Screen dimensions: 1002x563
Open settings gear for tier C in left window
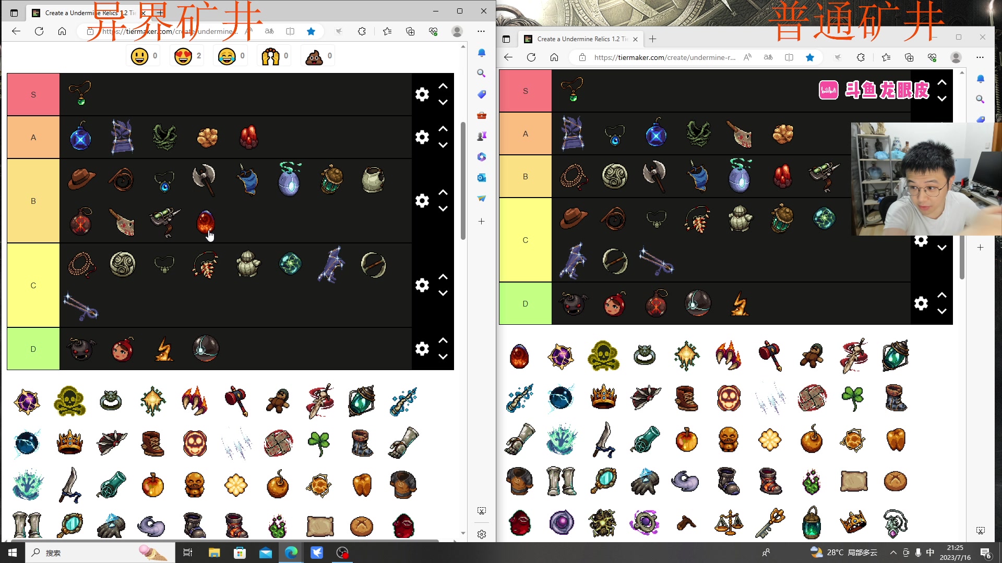[422, 285]
